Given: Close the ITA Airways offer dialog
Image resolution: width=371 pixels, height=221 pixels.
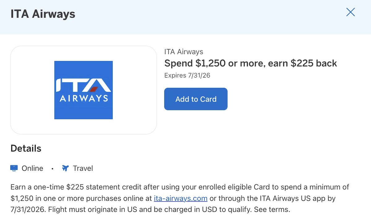Looking at the screenshot, I should 350,12.
